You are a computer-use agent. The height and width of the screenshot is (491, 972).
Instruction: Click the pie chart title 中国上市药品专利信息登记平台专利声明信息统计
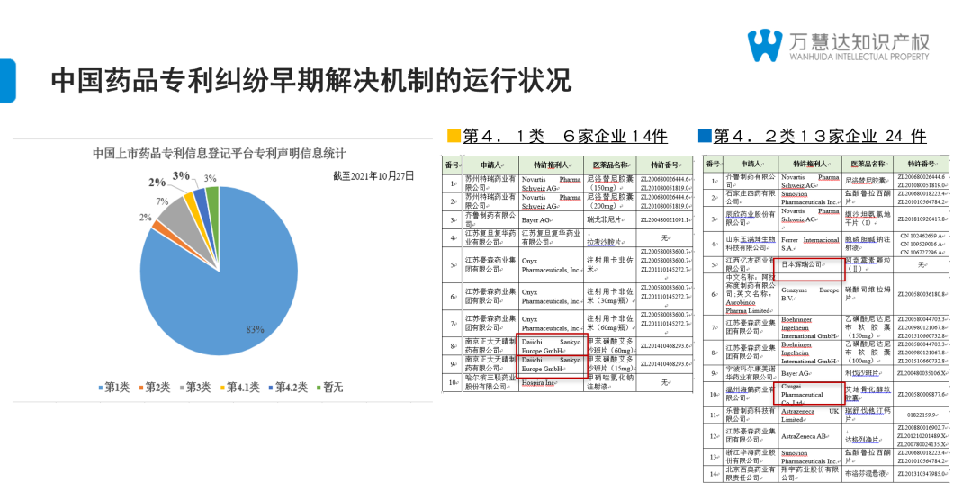click(220, 153)
